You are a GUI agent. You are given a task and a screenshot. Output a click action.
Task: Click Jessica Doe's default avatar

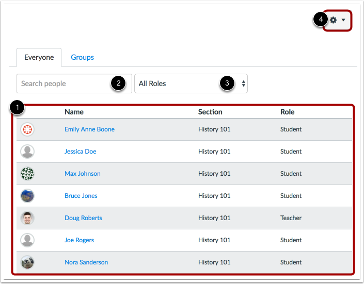point(27,152)
